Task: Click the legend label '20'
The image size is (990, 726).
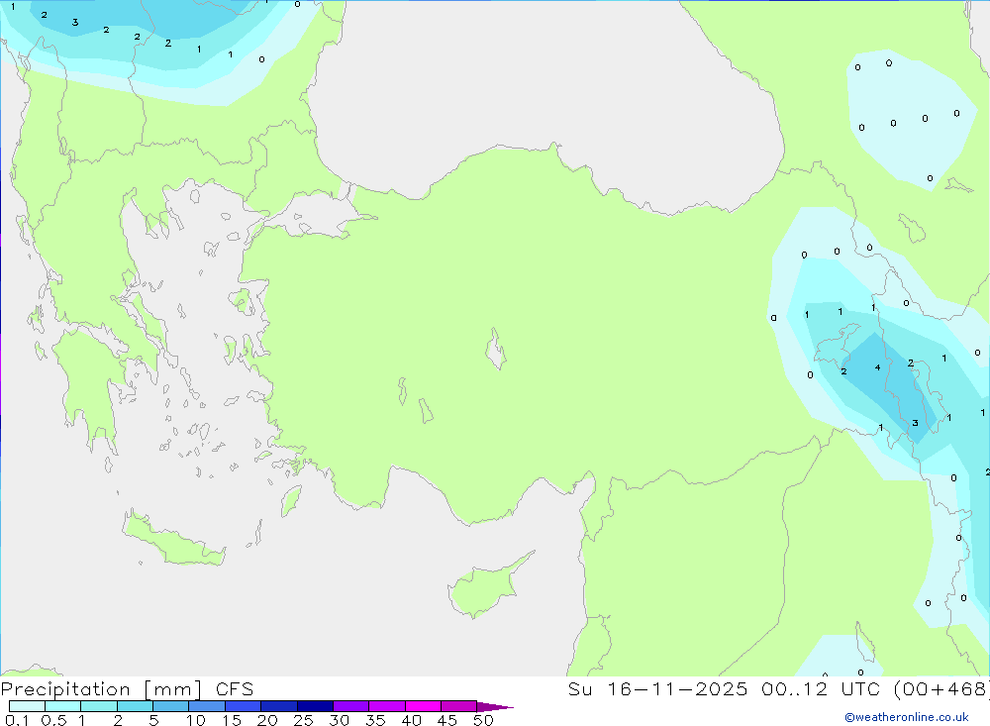Action: [x=267, y=720]
